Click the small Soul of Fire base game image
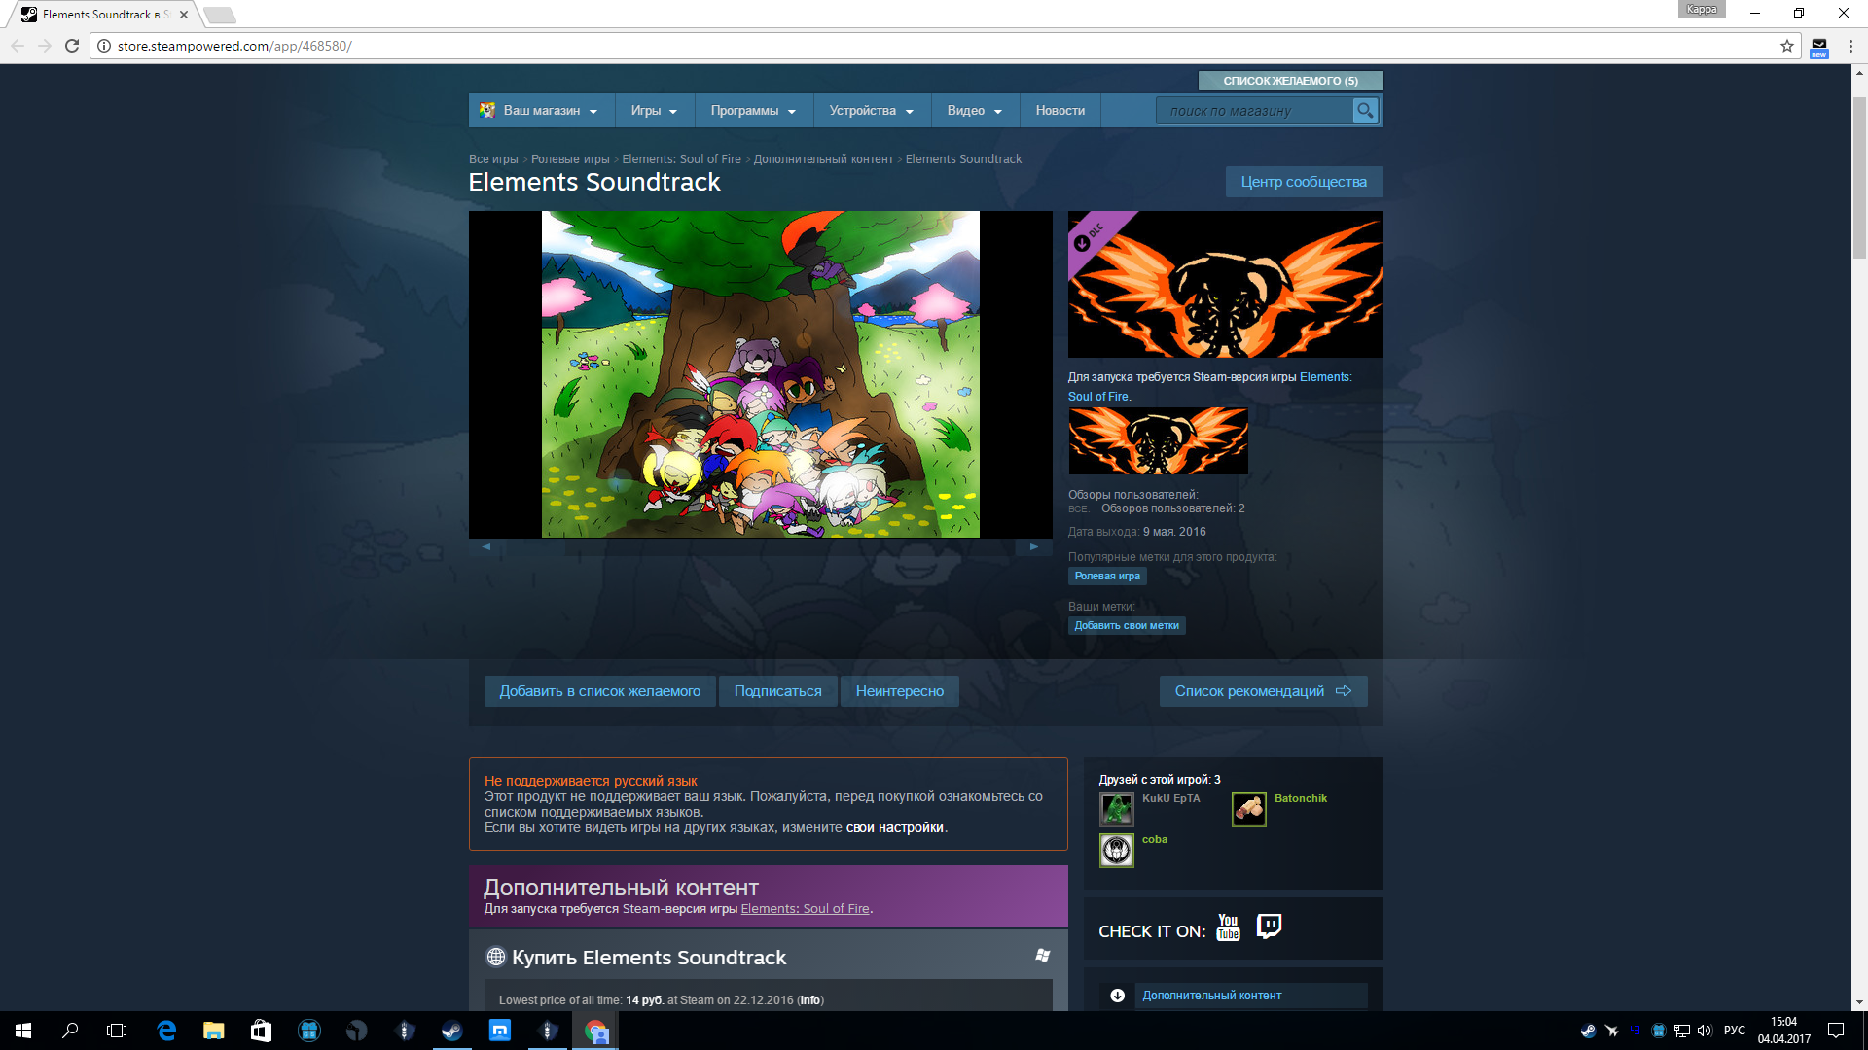 [1158, 440]
